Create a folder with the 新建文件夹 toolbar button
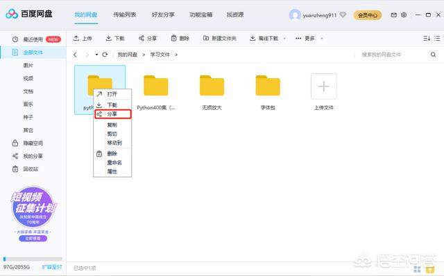444x276 pixels. (x=220, y=38)
